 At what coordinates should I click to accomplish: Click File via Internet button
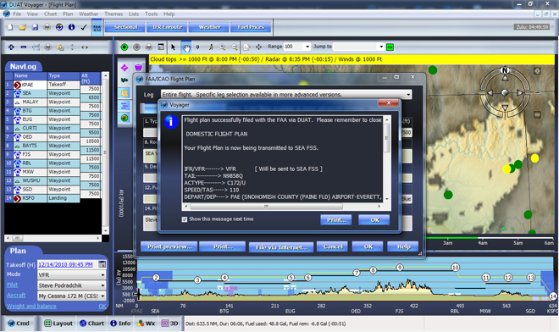(x=281, y=247)
